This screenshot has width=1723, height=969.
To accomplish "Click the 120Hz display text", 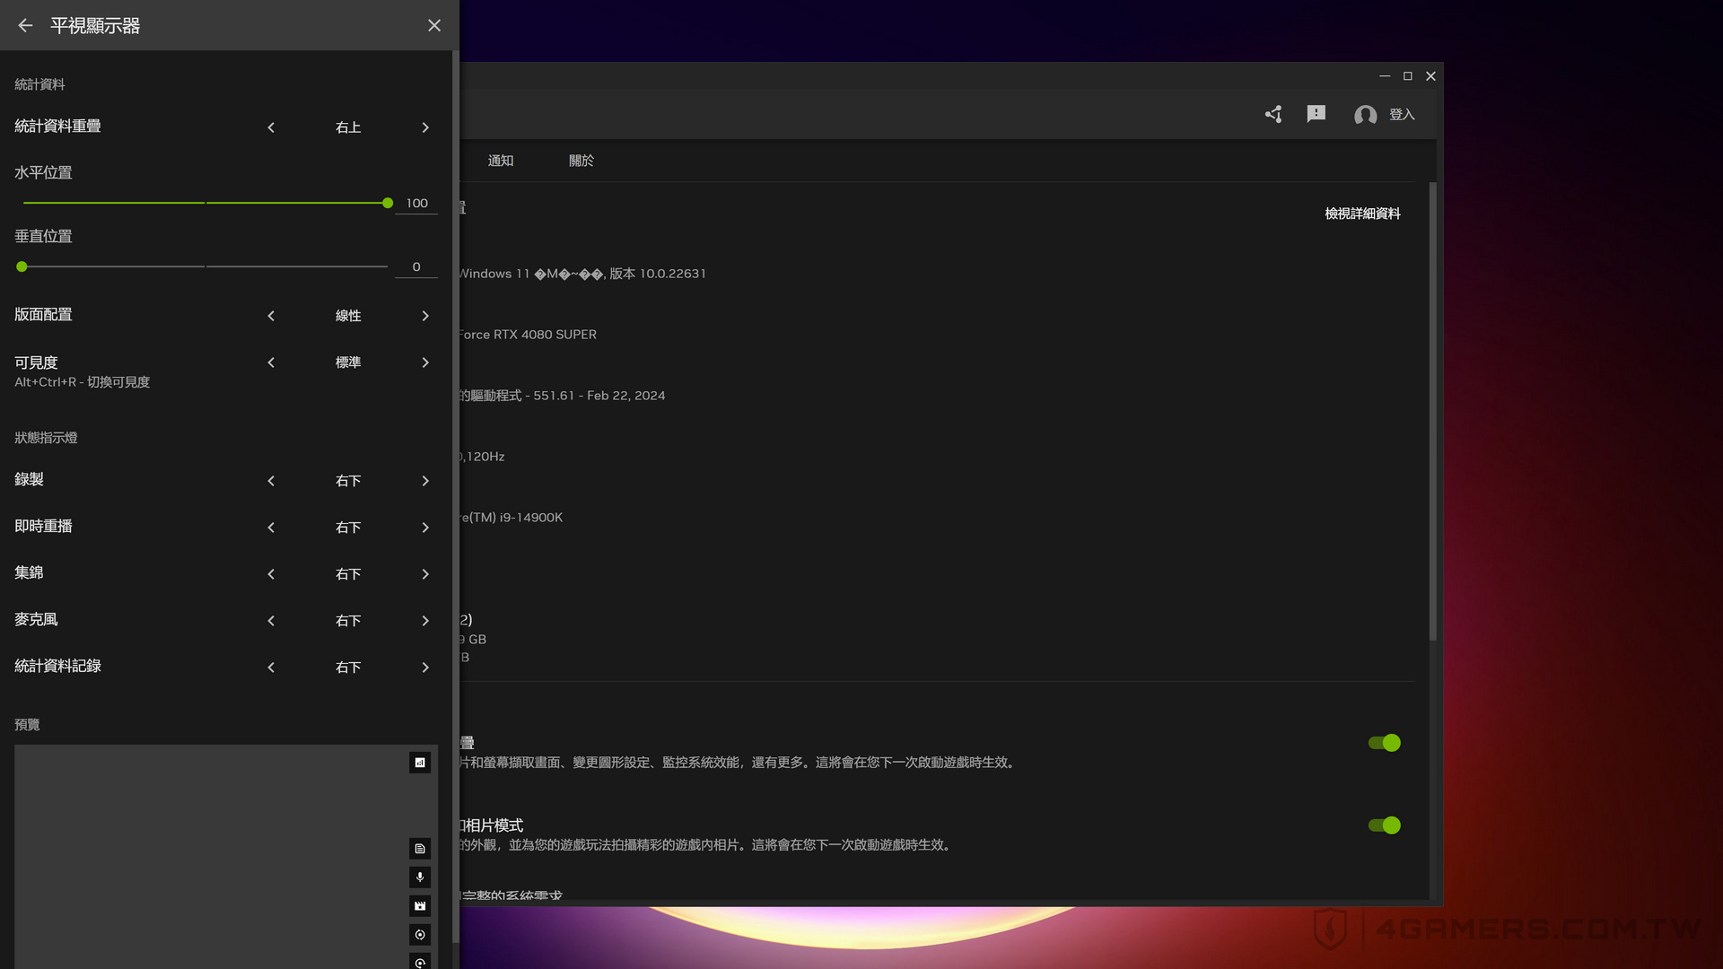I will pyautogui.click(x=483, y=457).
